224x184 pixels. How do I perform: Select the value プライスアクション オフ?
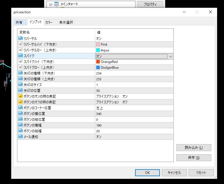112,102
